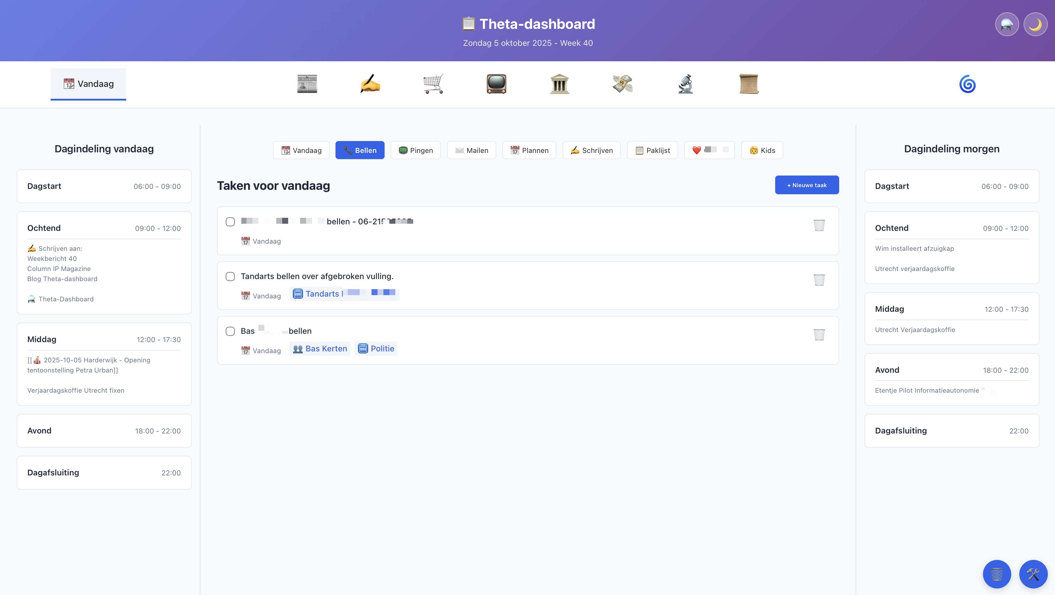
Task: Click the floating hammer tools button
Action: tap(1033, 574)
